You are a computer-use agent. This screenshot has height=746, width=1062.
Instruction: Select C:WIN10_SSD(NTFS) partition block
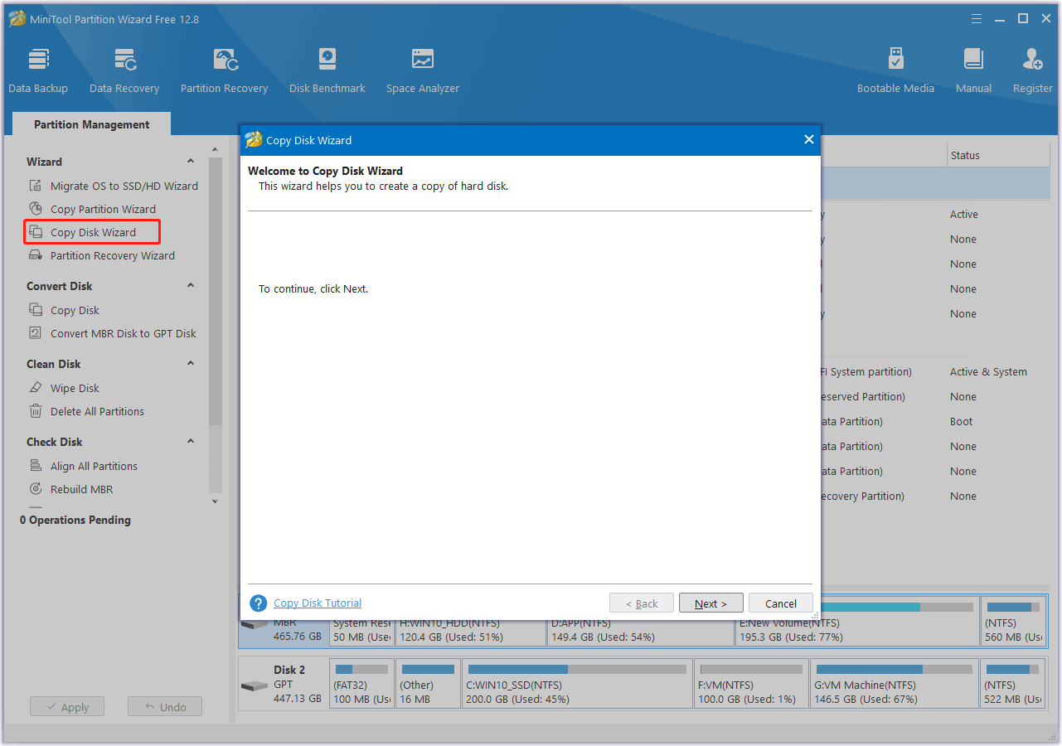[577, 684]
